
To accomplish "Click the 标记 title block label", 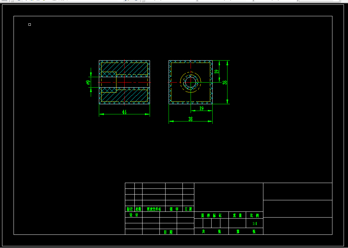I will coord(130,209).
